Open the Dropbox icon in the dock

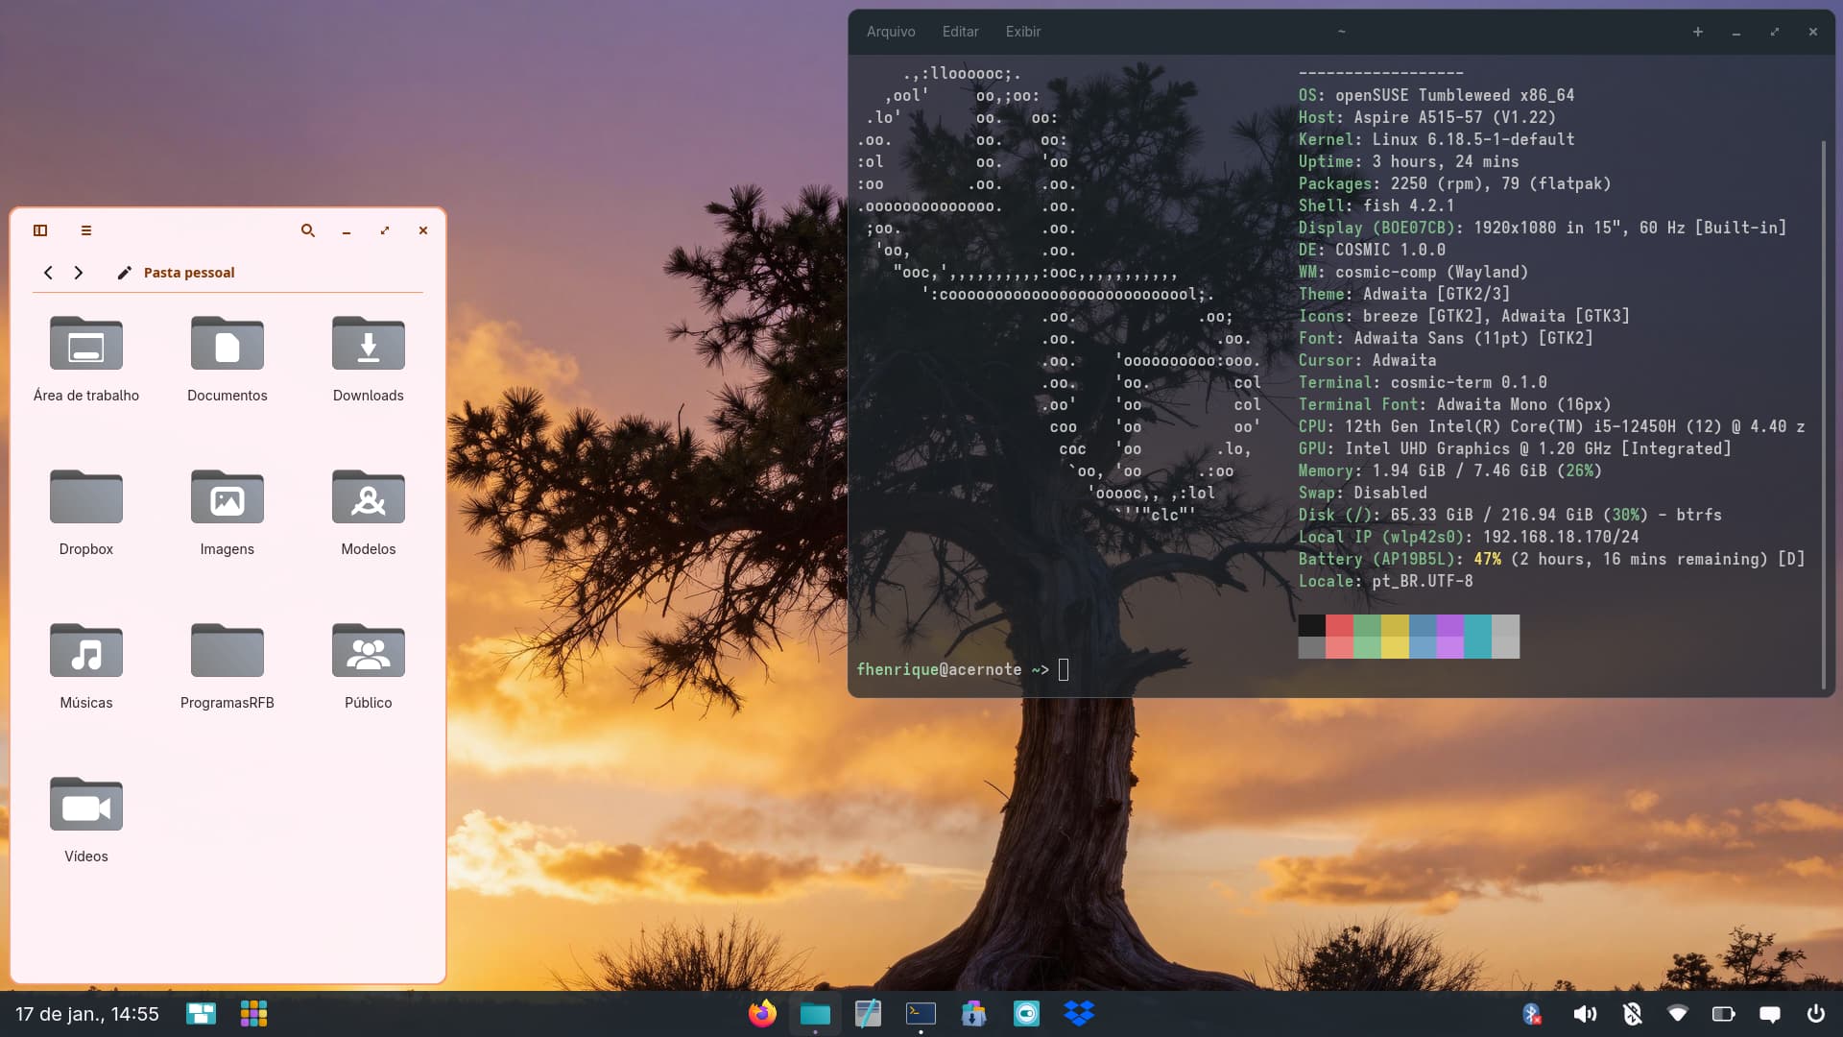pos(1079,1014)
